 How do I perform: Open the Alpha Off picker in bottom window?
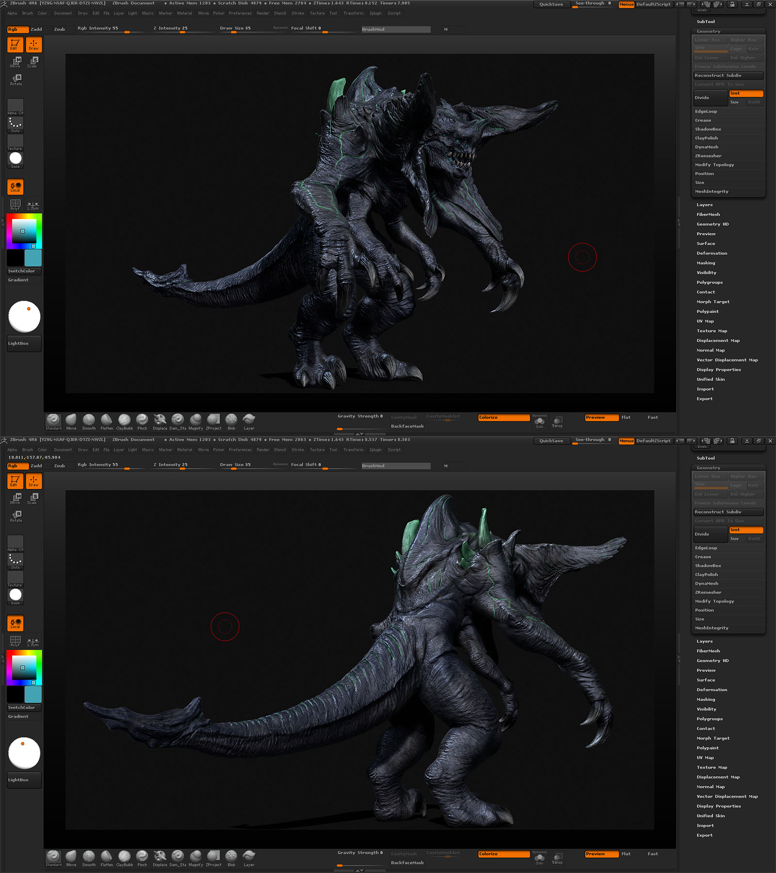point(15,543)
